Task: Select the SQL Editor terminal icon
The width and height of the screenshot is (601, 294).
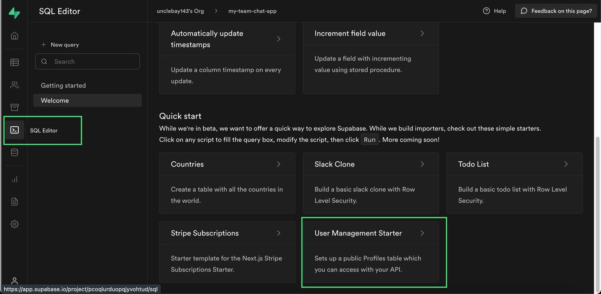Action: point(14,130)
